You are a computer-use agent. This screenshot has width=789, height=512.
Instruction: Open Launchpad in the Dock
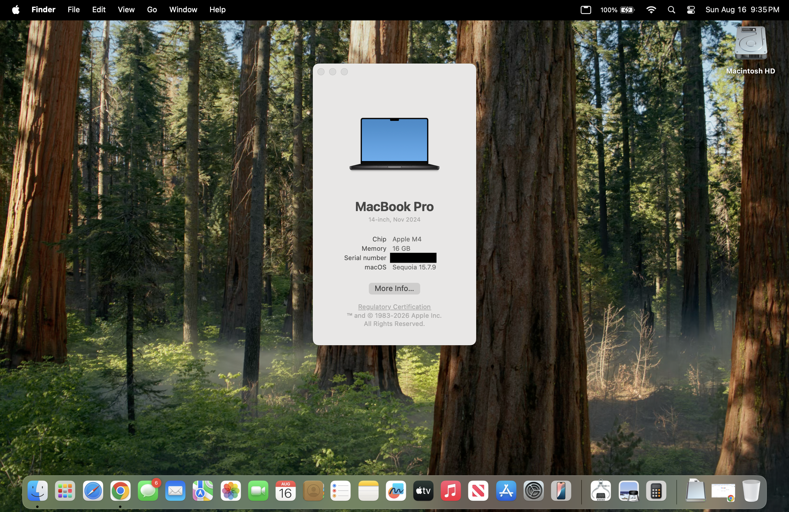point(65,490)
